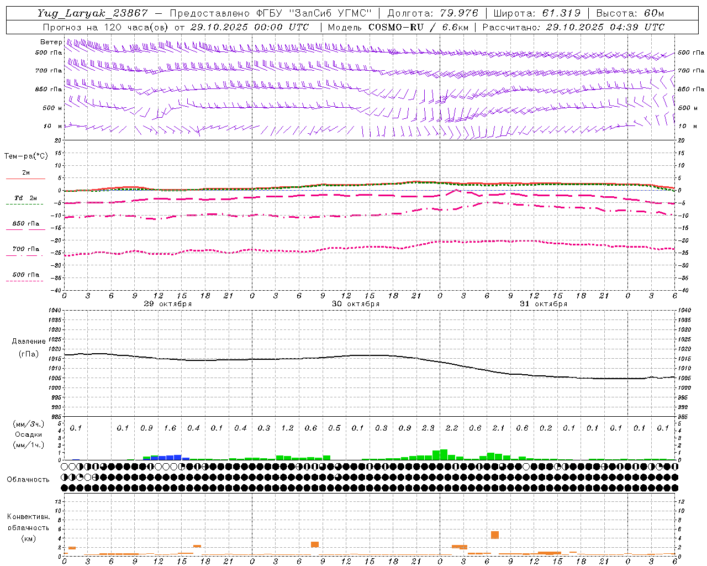This screenshot has width=707, height=566.
Task: Click the 0.5 three-hour precipitation value
Action: (x=334, y=428)
